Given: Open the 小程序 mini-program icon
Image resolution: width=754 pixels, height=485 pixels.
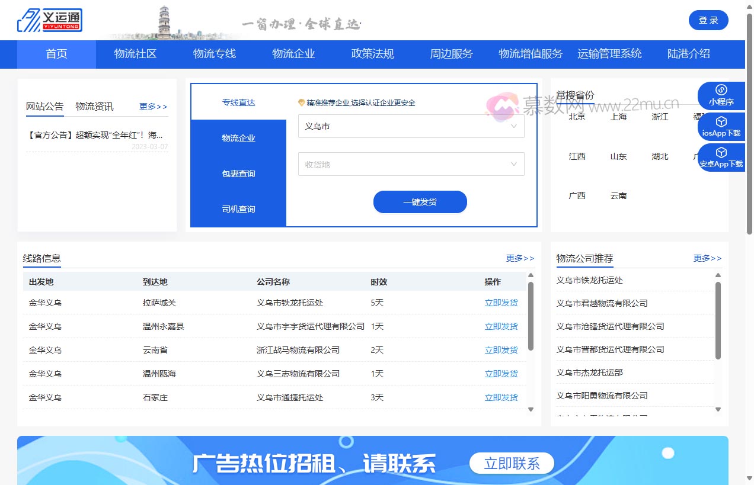Looking at the screenshot, I should pos(721,95).
